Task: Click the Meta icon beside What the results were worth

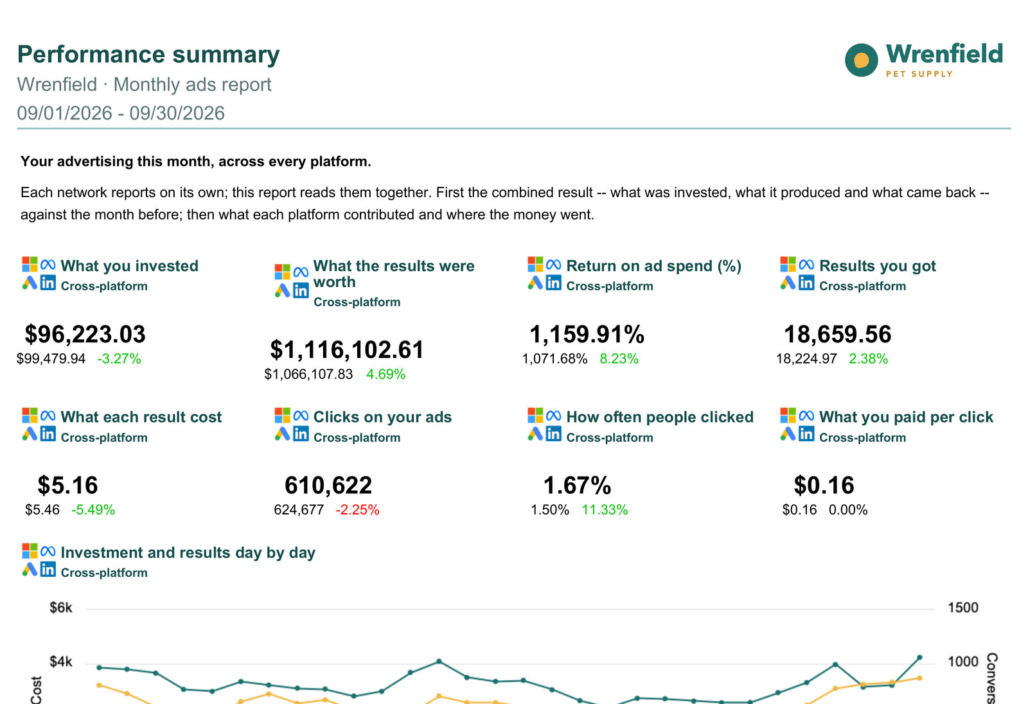Action: point(301,272)
